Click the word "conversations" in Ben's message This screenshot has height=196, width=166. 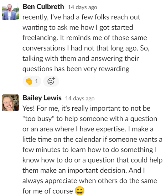point(44,48)
